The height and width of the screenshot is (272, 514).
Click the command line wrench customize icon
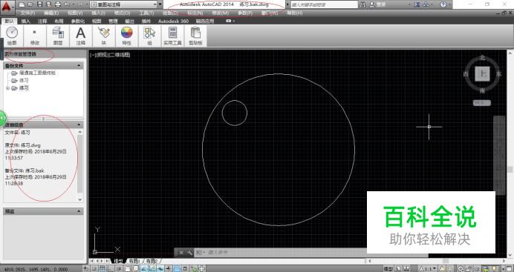(x=189, y=253)
